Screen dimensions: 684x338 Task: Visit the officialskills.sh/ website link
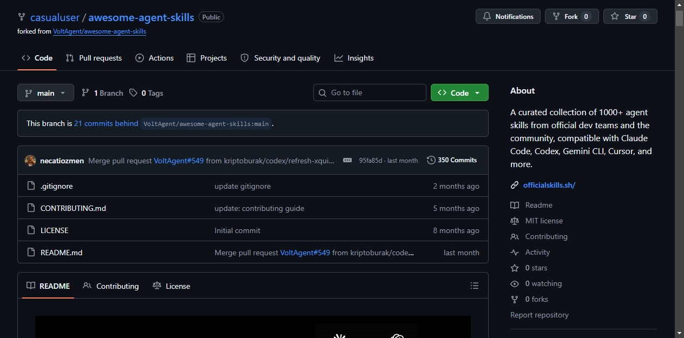click(x=549, y=185)
